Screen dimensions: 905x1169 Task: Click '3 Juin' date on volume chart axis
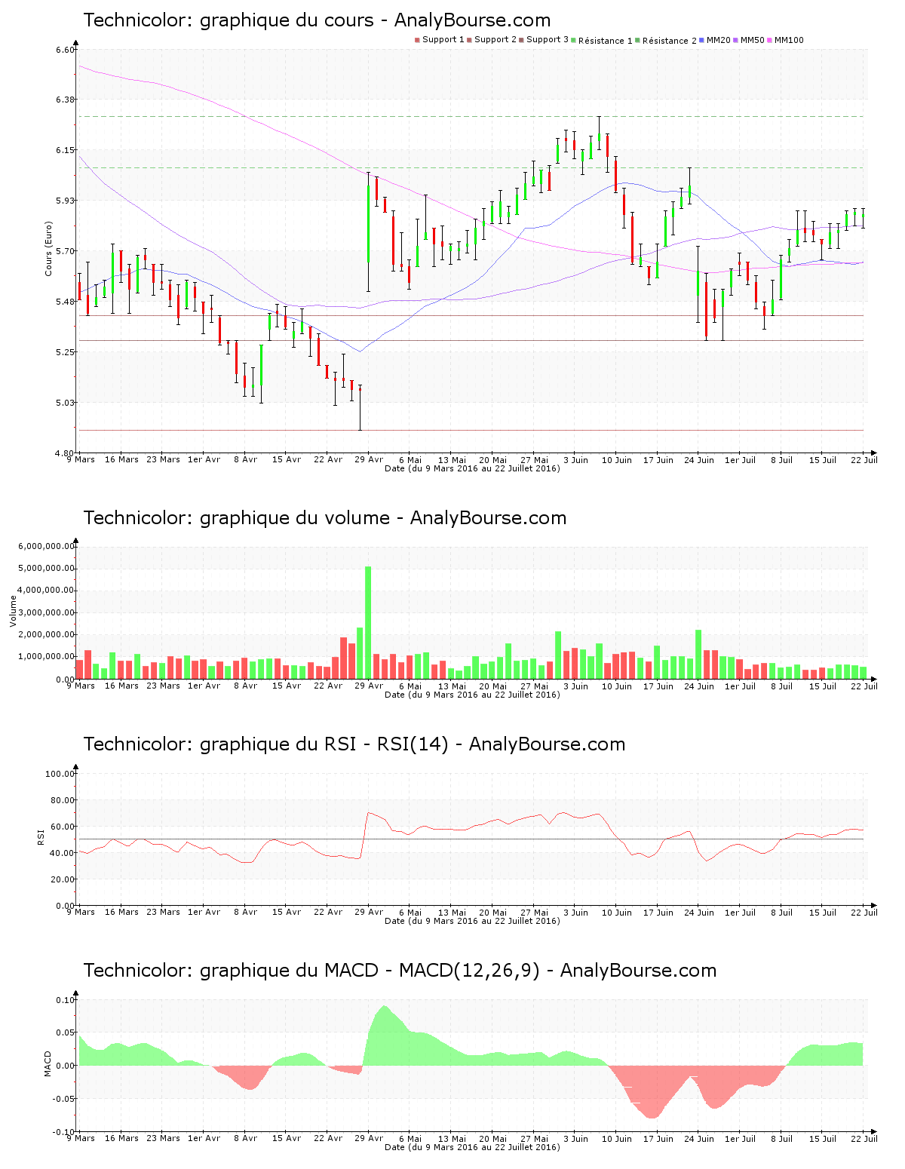click(x=575, y=686)
